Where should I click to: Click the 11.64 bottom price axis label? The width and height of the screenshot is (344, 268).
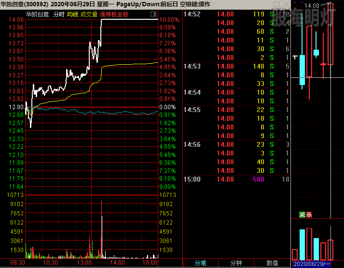16,187
